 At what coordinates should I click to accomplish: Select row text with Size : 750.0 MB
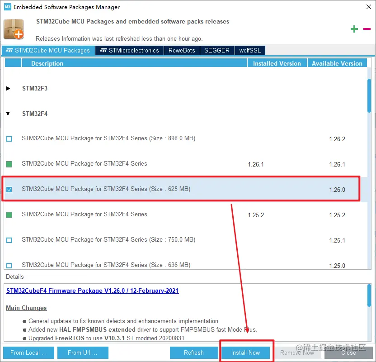tap(108, 239)
